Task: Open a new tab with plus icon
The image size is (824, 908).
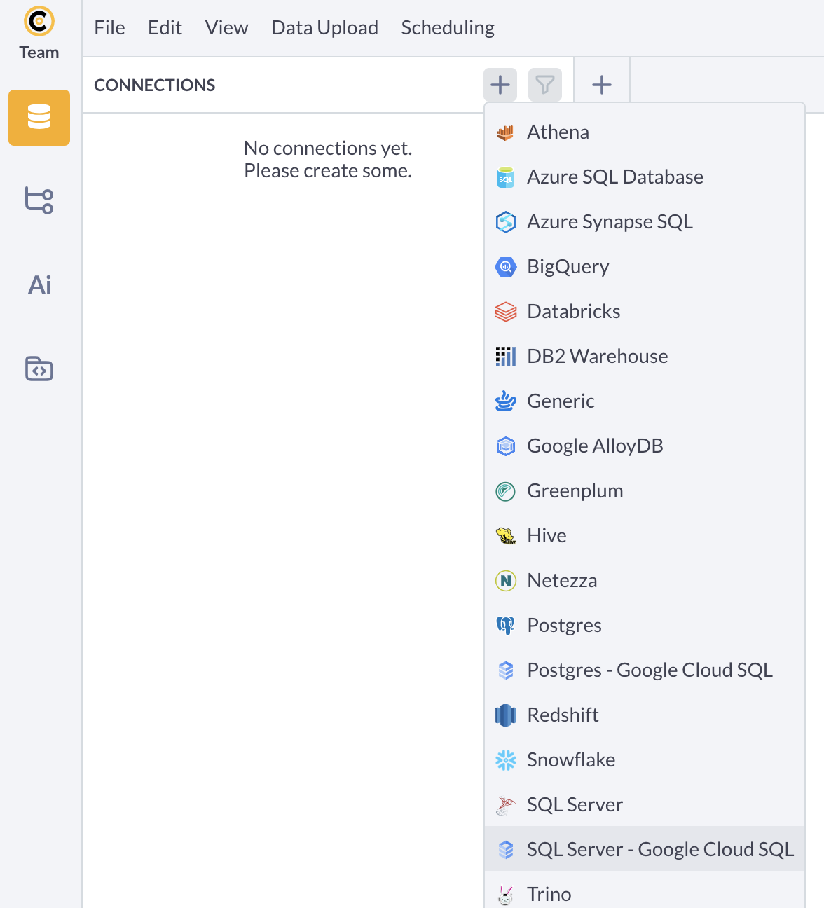Action: [602, 85]
